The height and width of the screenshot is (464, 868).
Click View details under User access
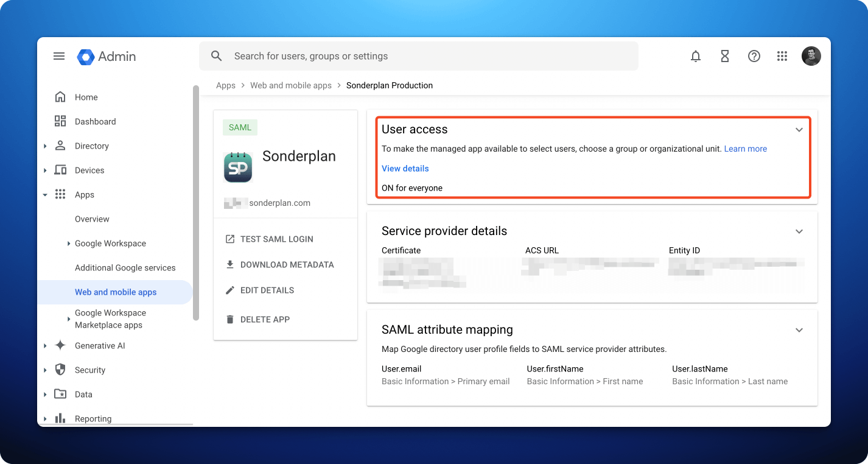tap(405, 168)
